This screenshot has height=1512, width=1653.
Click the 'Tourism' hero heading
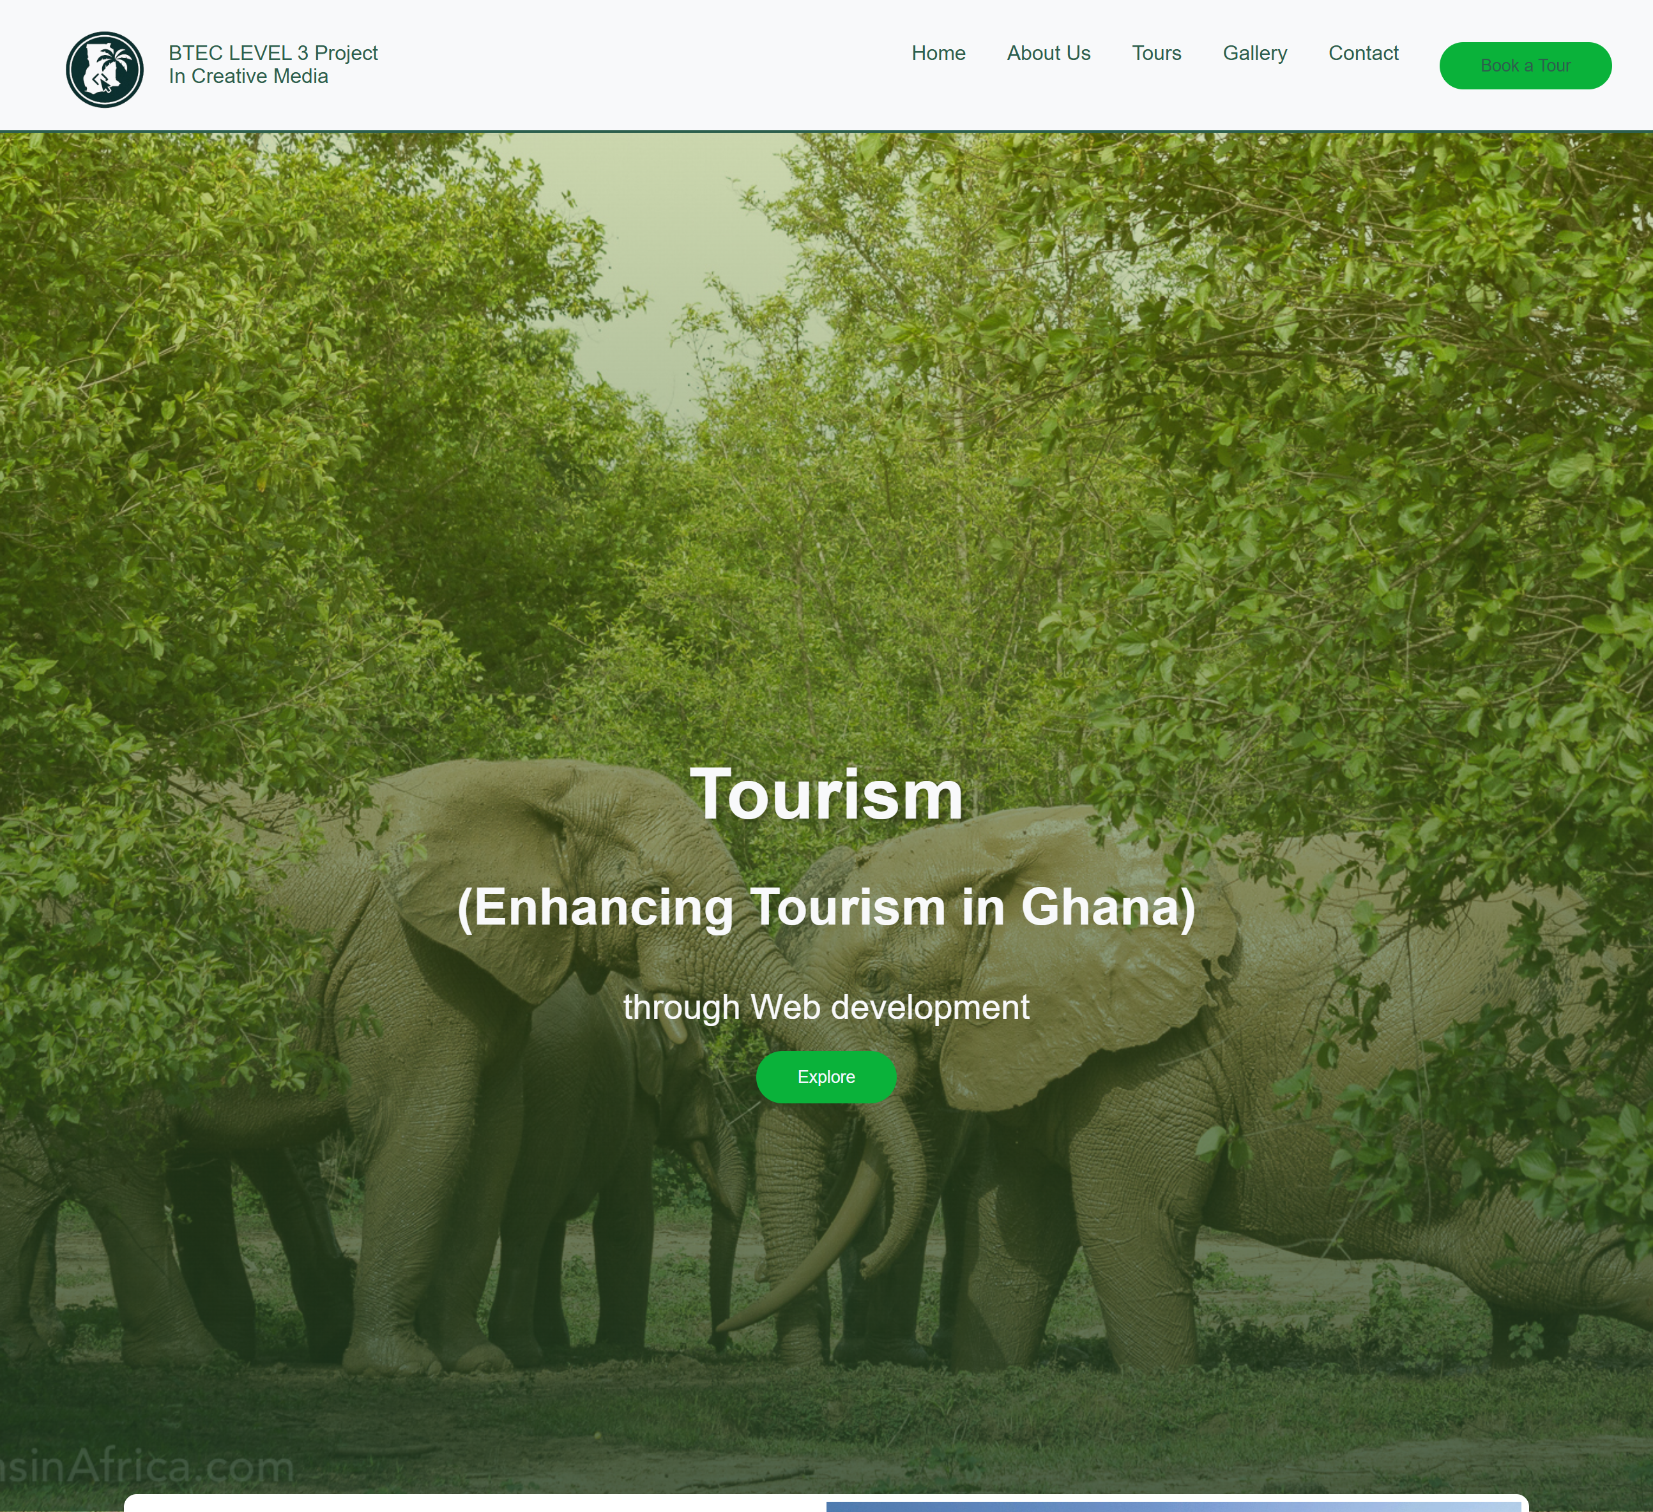[826, 791]
